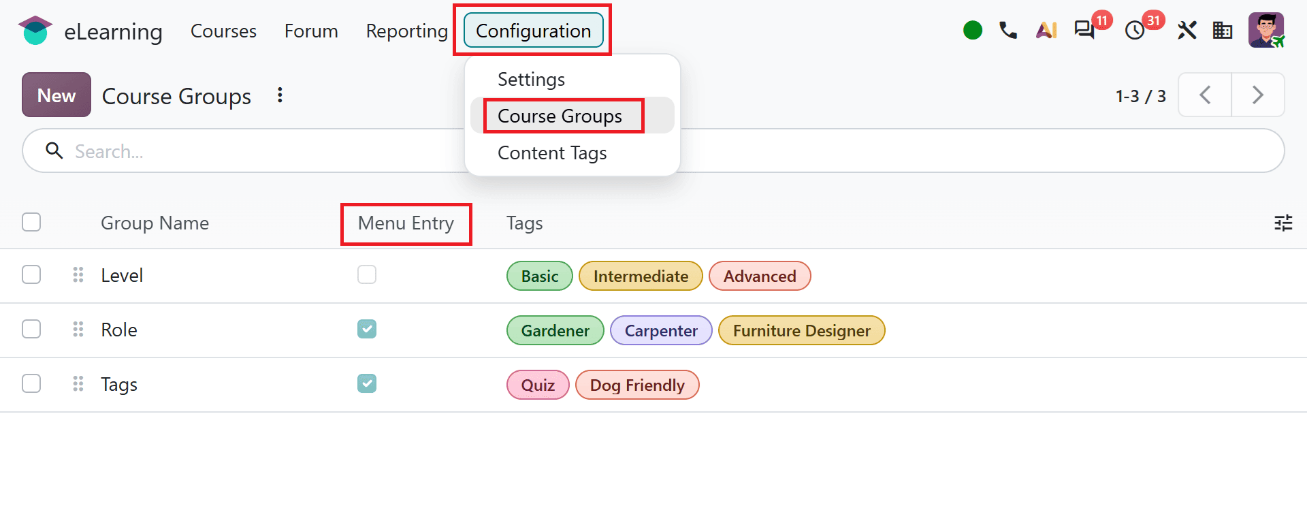Click the Carpenter tag in the Role row
Image resolution: width=1307 pixels, height=525 pixels.
(x=661, y=330)
